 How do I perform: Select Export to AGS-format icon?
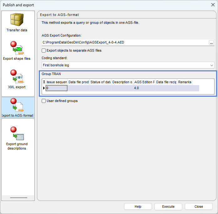(x=17, y=106)
